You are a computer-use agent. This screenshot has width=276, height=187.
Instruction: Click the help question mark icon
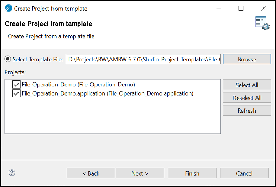pyautogui.click(x=12, y=172)
